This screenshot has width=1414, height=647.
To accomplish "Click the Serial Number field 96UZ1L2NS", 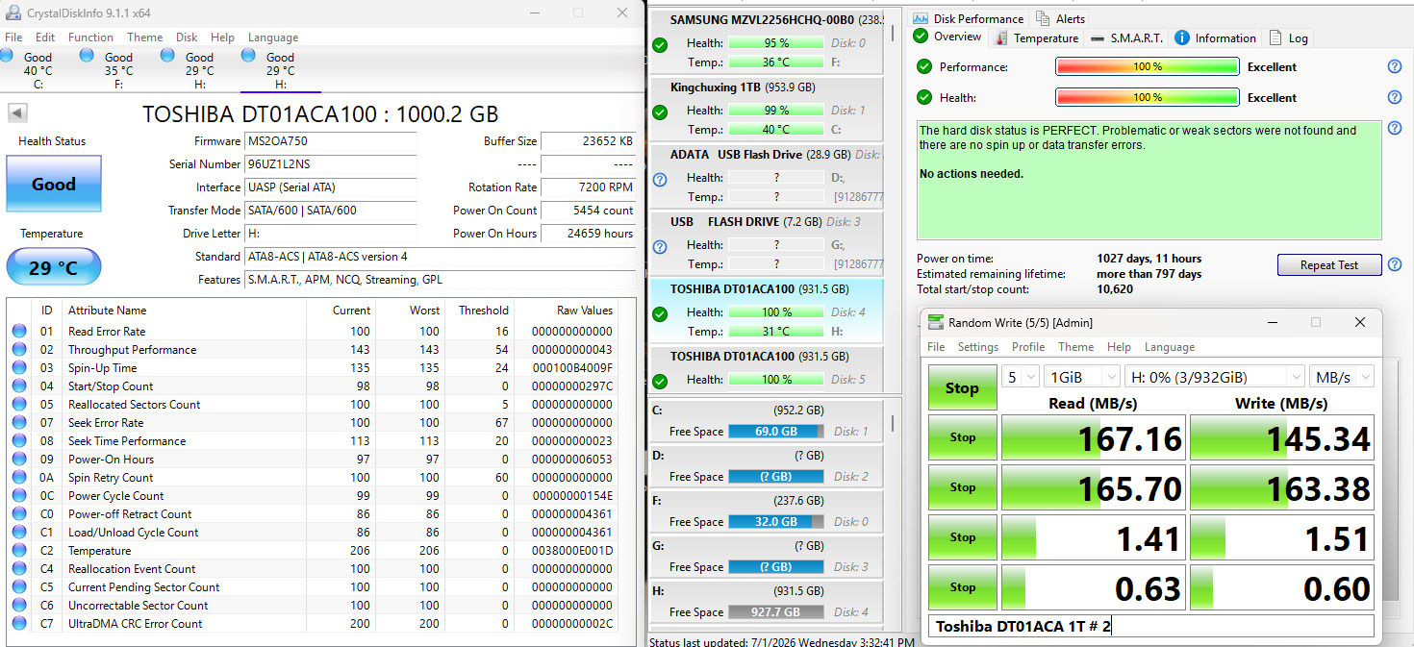I will [x=331, y=164].
